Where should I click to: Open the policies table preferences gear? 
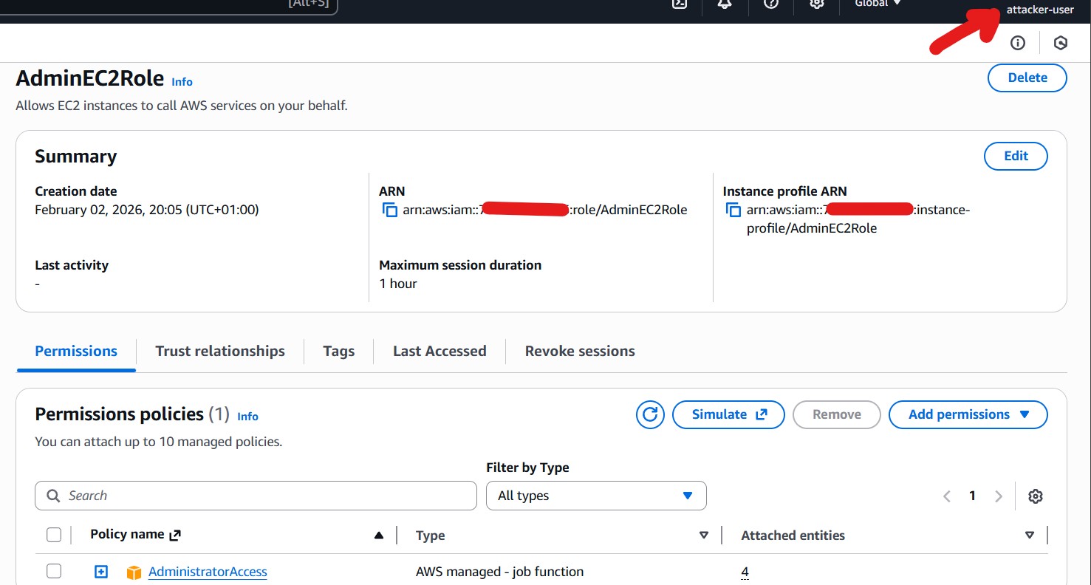point(1035,496)
